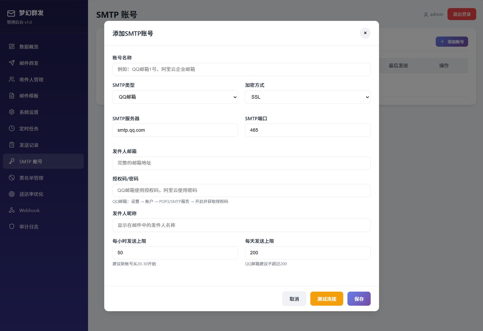Viewport: 483px width, 331px height.
Task: Click the 审计日志 shield icon
Action: pos(12,226)
